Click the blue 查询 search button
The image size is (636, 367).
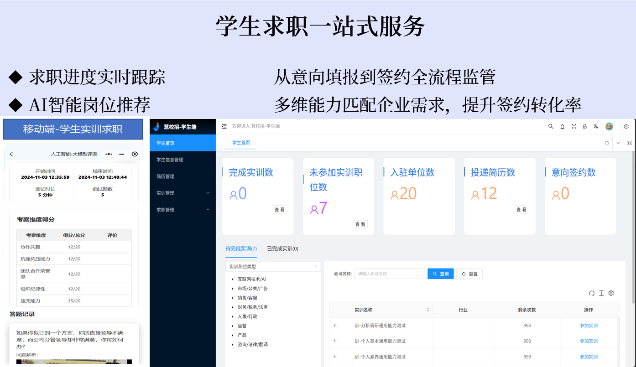tap(440, 274)
